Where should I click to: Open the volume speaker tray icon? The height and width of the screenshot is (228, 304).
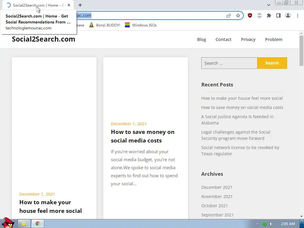click(271, 224)
